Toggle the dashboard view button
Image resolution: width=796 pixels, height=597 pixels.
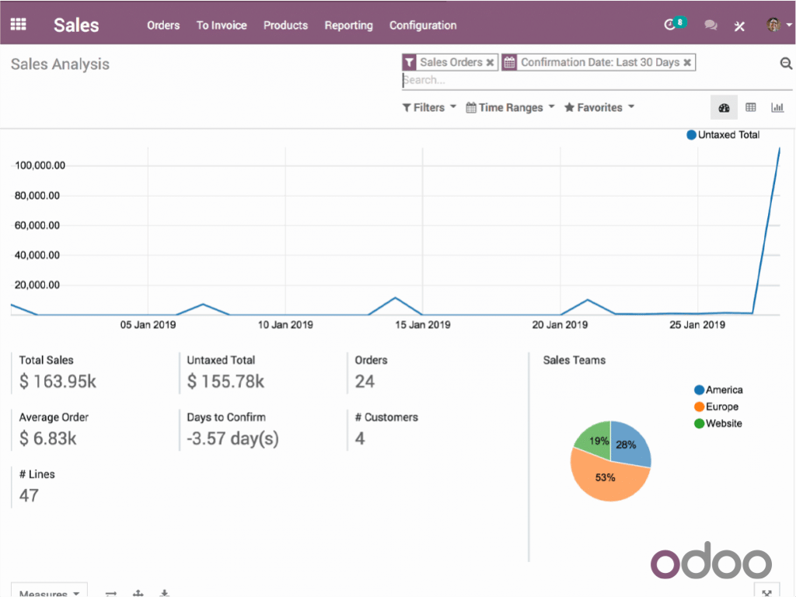click(x=723, y=107)
